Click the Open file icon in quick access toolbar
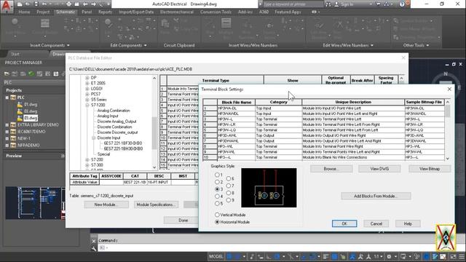 [x=28, y=4]
